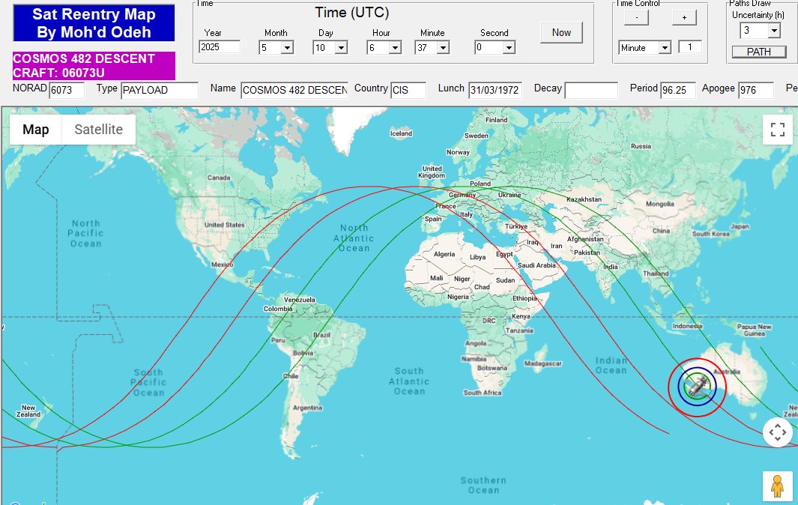Image resolution: width=798 pixels, height=505 pixels.
Task: Open map camera controls compass button
Action: click(x=777, y=432)
